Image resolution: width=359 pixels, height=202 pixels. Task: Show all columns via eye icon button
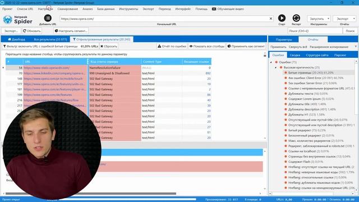pos(207,46)
